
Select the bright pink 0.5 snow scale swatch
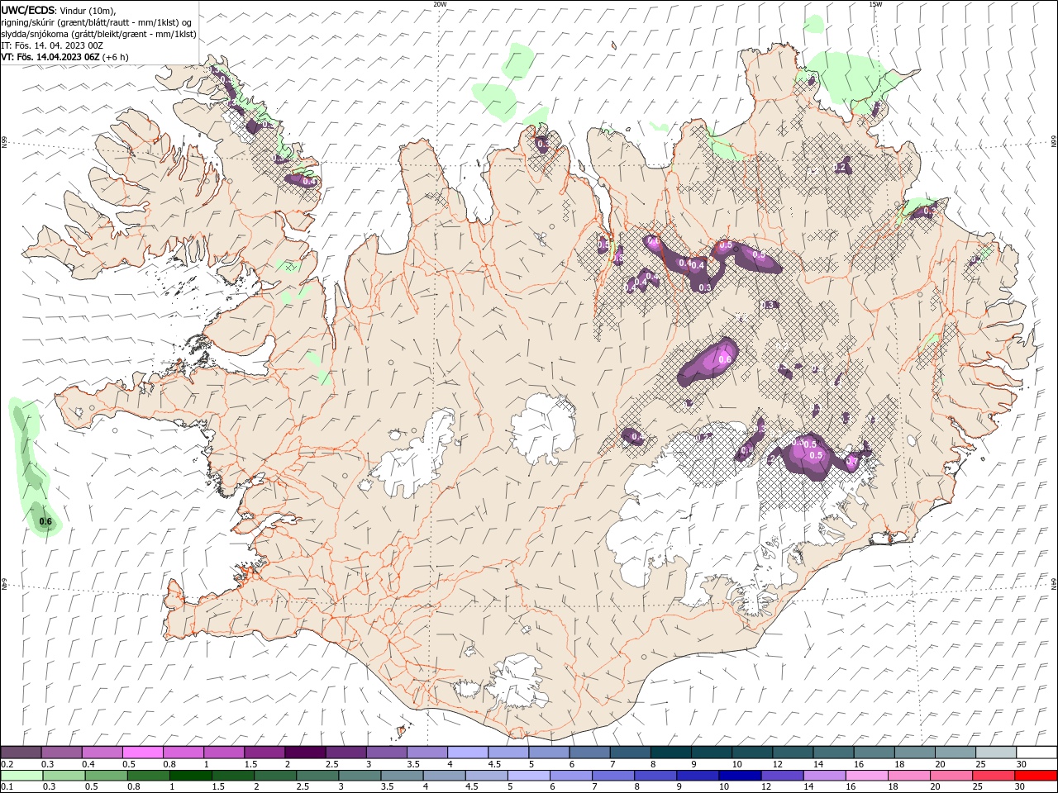143,753
